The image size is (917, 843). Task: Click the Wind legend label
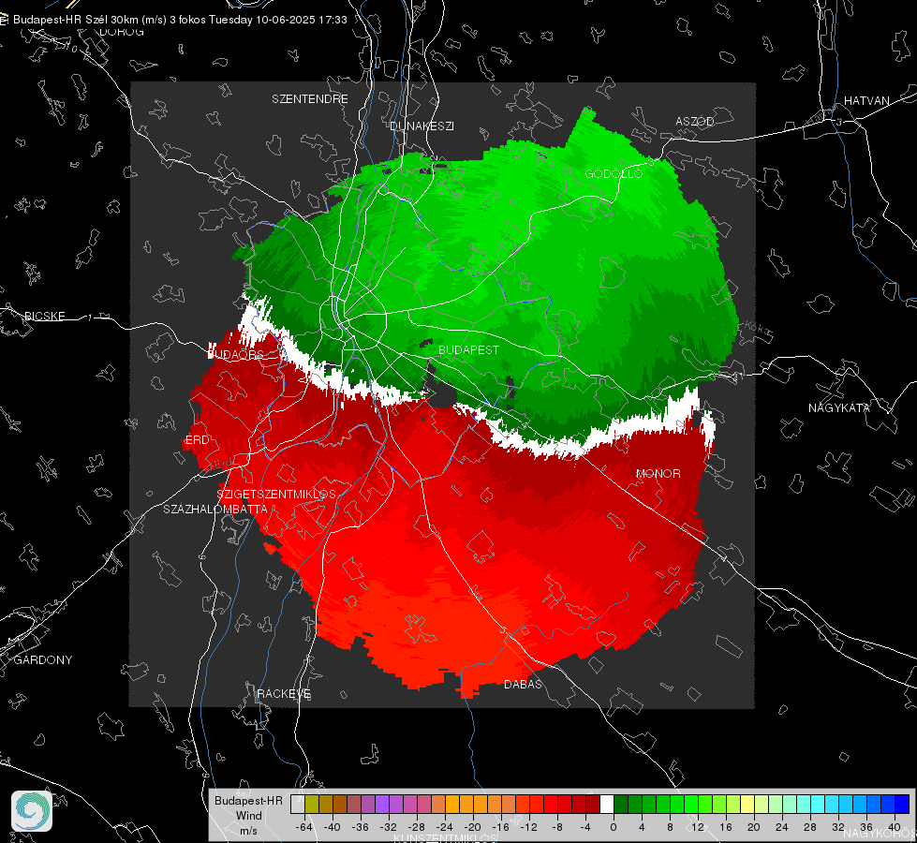click(x=248, y=816)
